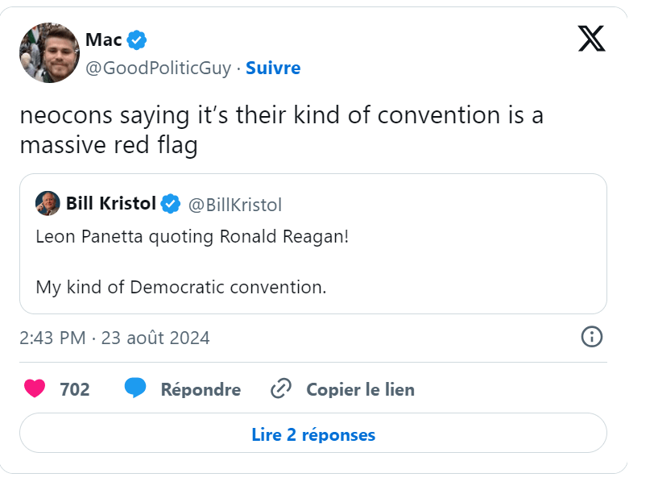Open the tweet info icon
This screenshot has width=654, height=494.
tap(592, 337)
